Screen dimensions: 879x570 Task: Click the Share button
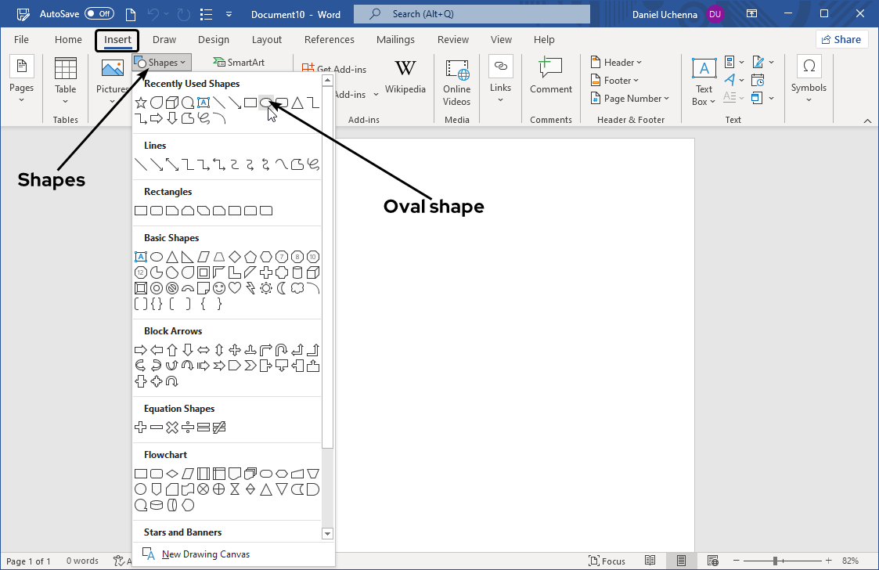841,40
